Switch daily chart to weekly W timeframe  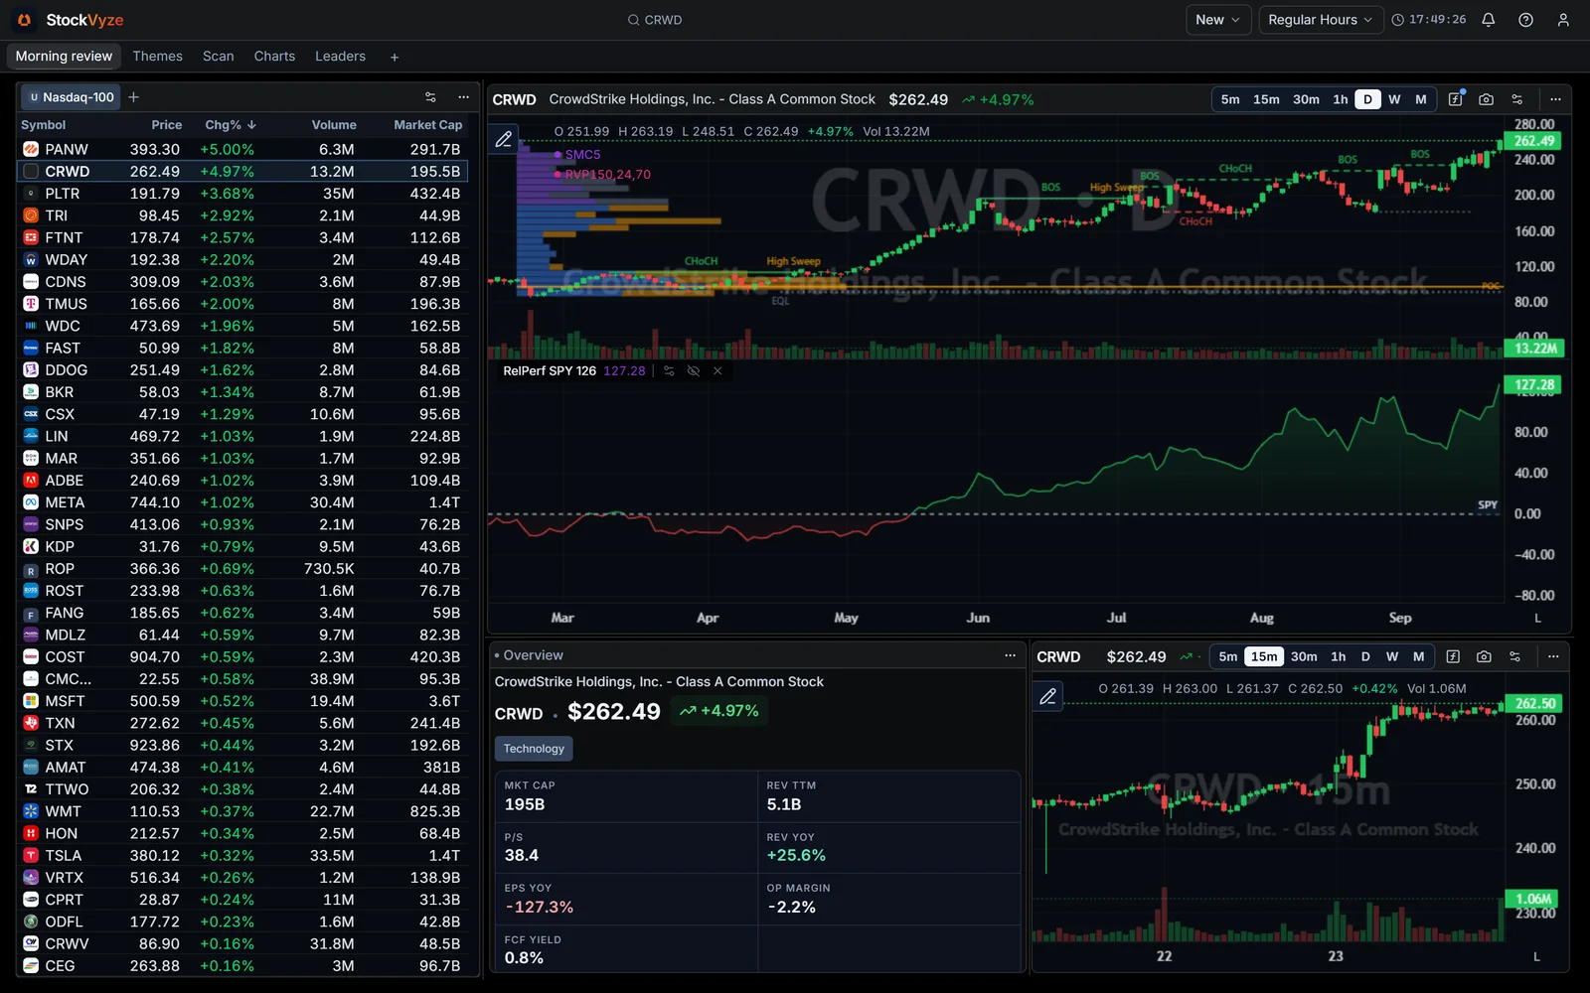coord(1394,99)
